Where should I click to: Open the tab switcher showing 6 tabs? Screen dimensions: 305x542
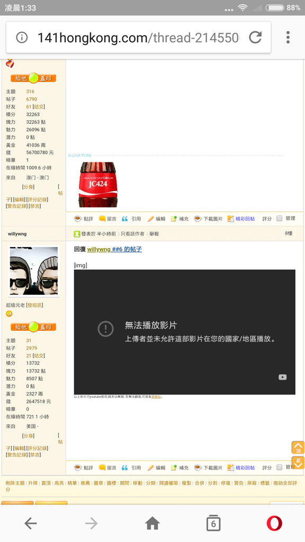point(213,523)
